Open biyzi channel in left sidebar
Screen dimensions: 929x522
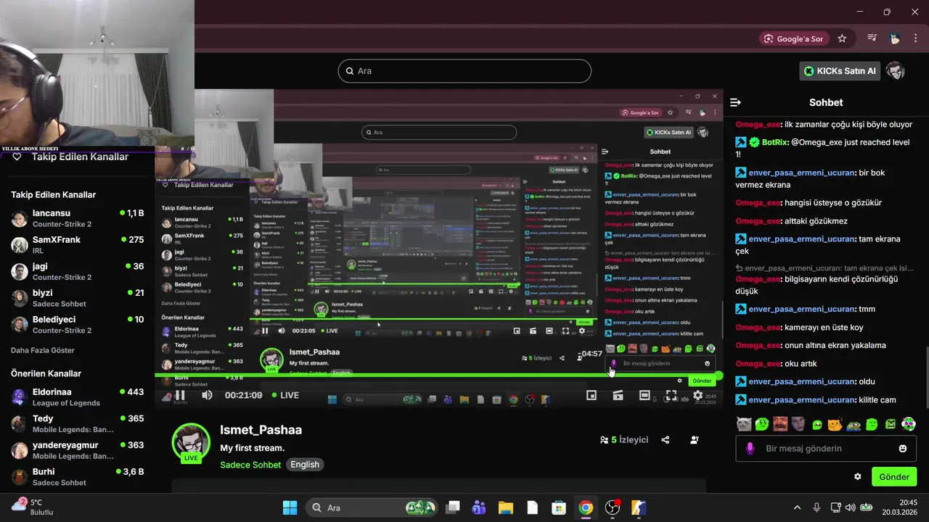click(x=78, y=298)
